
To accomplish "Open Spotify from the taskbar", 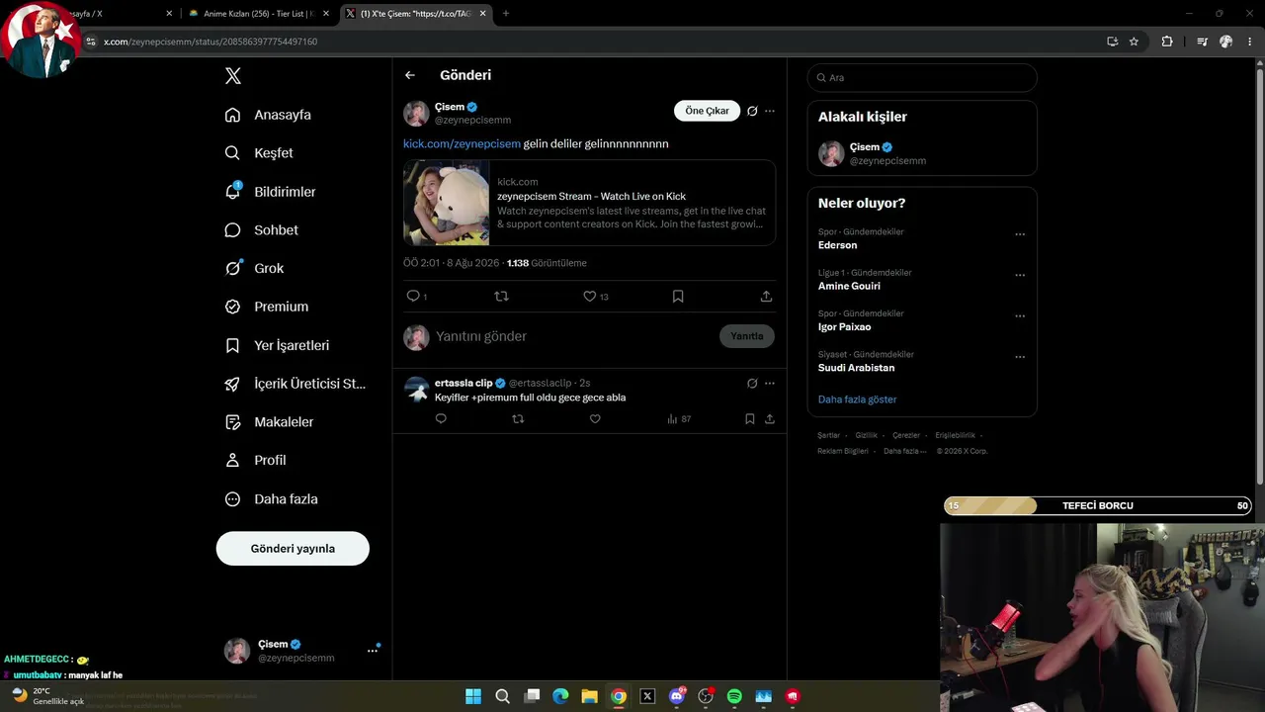I will (734, 696).
